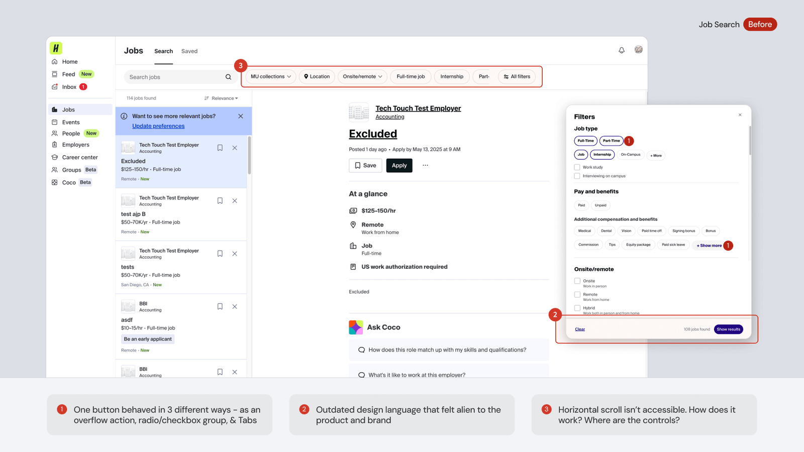Dismiss the test ajp B job
This screenshot has height=452, width=804.
tap(235, 201)
